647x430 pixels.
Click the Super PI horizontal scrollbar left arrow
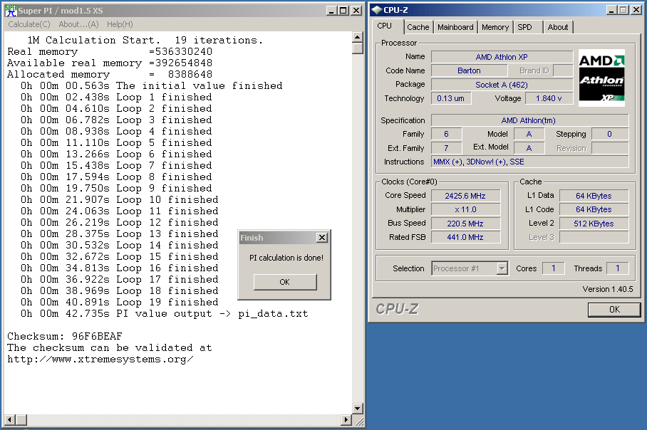pos(10,420)
